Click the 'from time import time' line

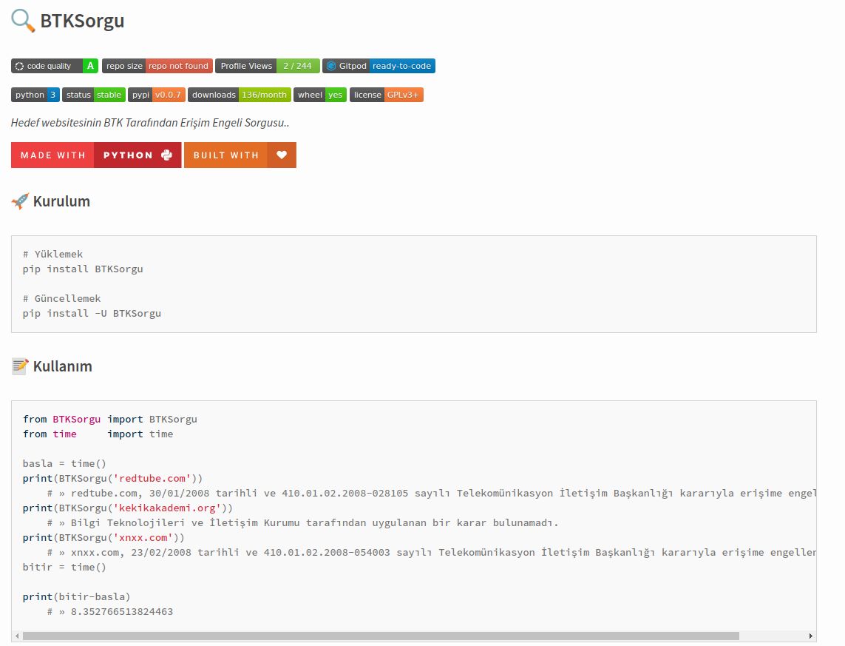98,434
